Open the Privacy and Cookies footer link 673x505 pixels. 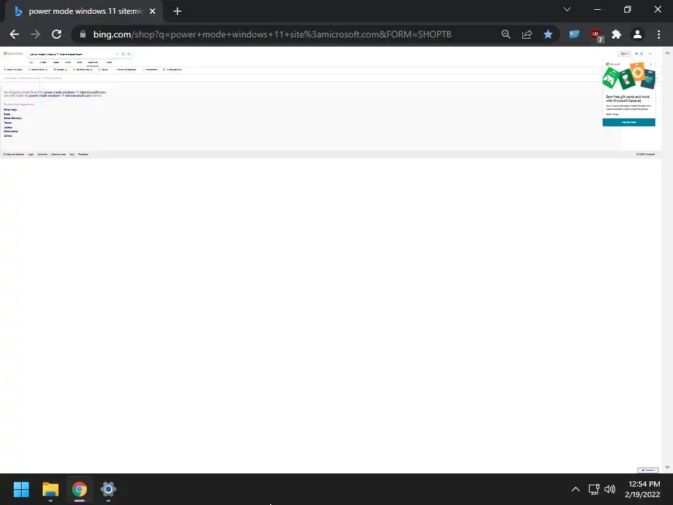(x=14, y=154)
